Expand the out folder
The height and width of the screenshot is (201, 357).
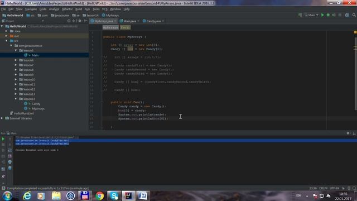pos(7,36)
